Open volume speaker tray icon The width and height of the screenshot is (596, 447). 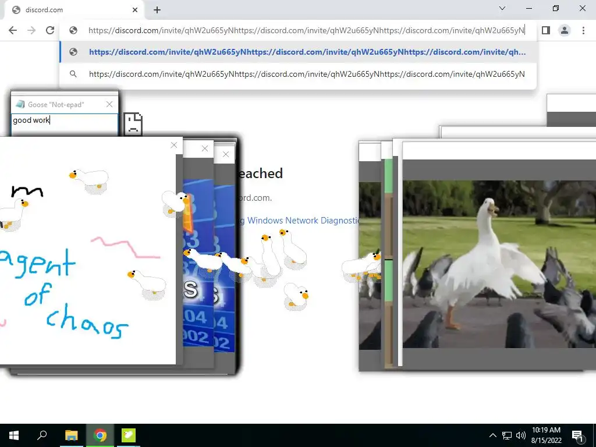point(521,435)
